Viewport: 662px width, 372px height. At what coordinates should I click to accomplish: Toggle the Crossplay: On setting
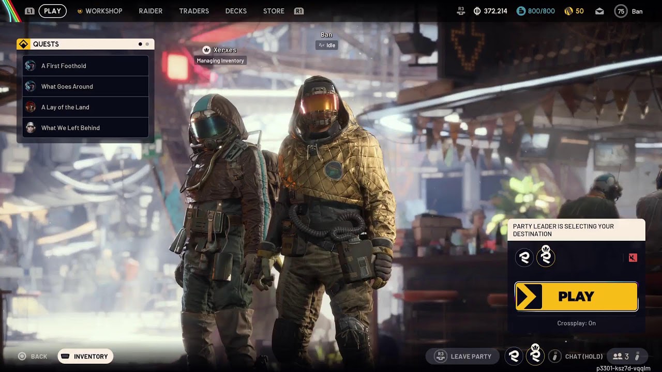coord(576,323)
